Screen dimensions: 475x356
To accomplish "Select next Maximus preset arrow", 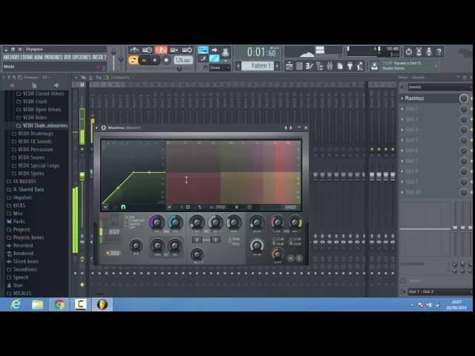I will pyautogui.click(x=291, y=128).
